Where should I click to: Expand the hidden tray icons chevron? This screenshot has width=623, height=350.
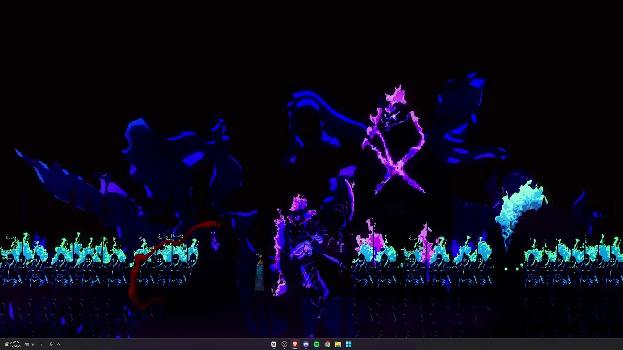pyautogui.click(x=59, y=344)
